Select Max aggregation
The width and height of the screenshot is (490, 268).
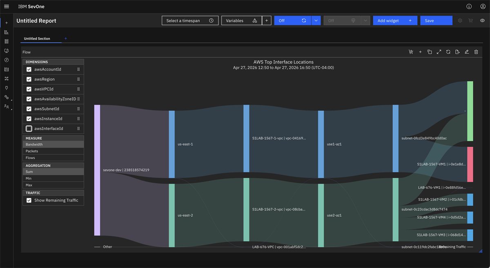pos(53,185)
